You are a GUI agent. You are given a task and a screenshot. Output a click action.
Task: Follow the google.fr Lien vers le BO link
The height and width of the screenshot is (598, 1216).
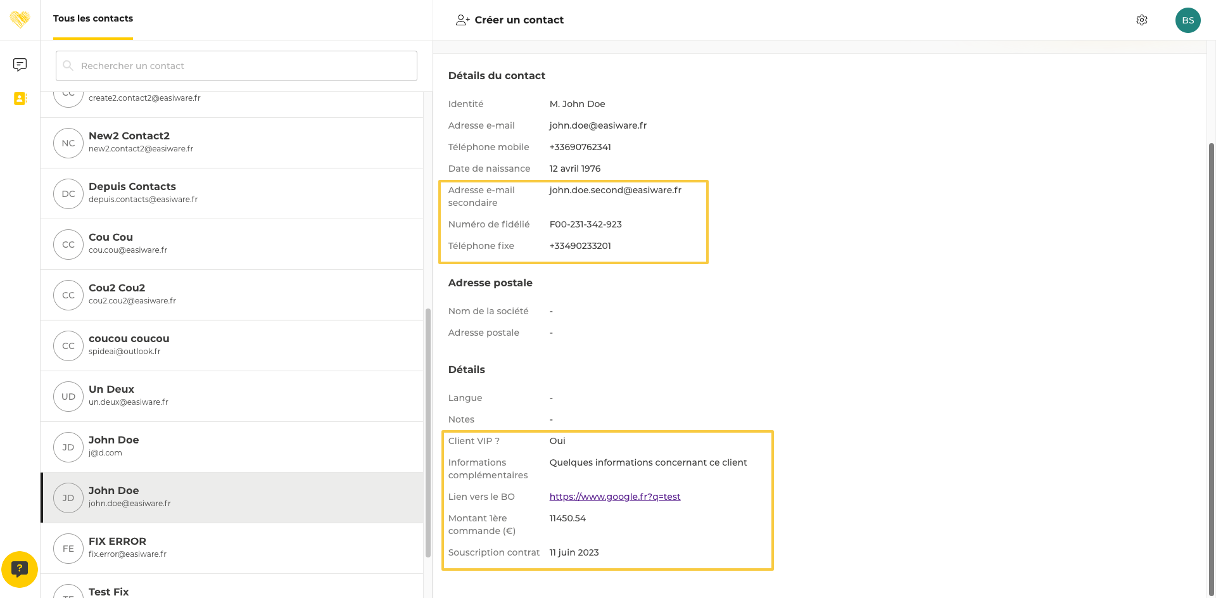tap(614, 497)
